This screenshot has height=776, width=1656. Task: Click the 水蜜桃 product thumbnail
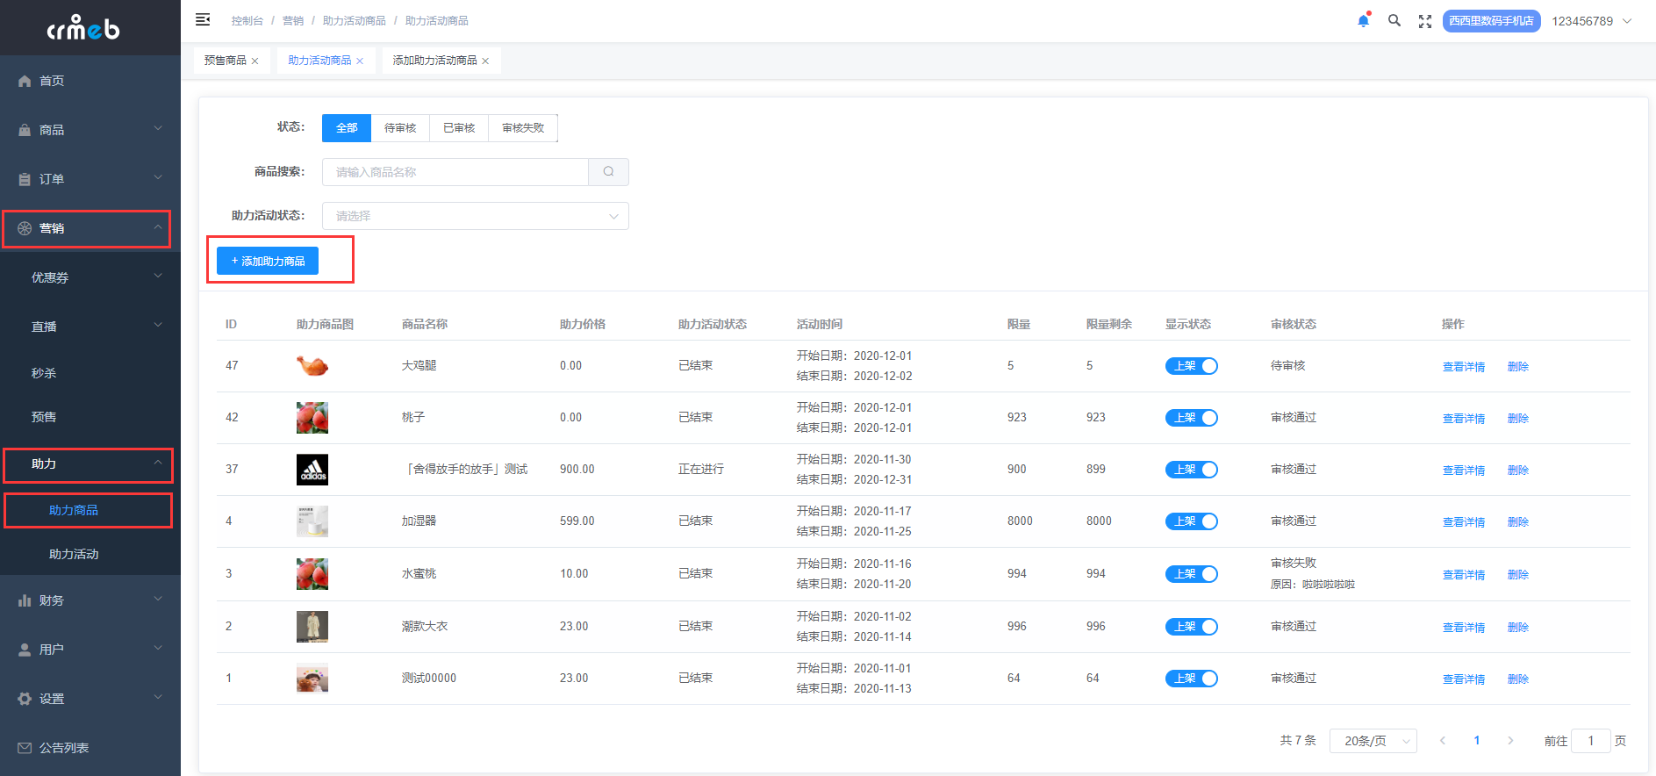(x=312, y=574)
